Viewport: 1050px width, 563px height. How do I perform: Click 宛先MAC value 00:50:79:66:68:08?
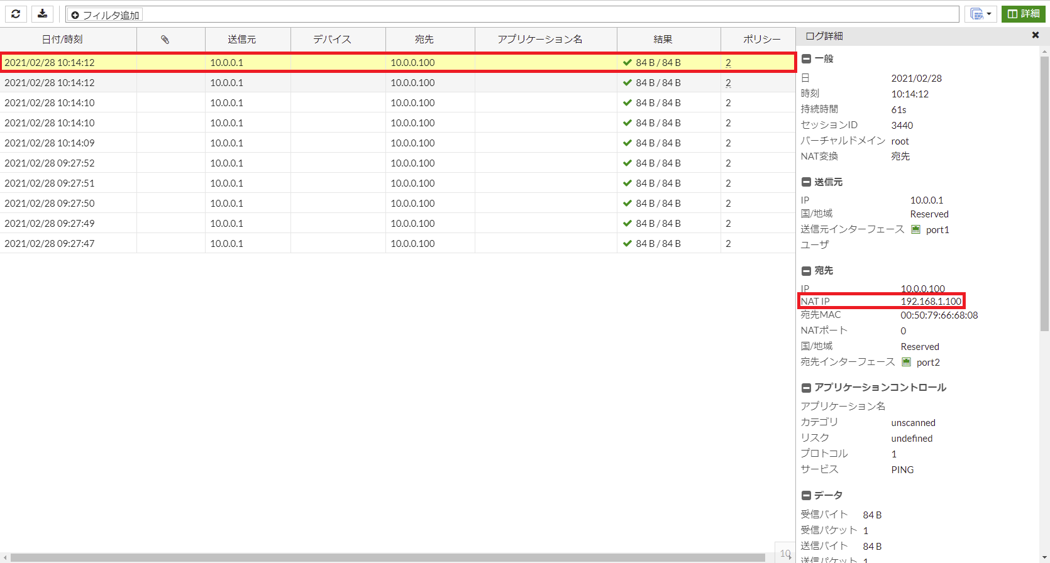coord(939,315)
